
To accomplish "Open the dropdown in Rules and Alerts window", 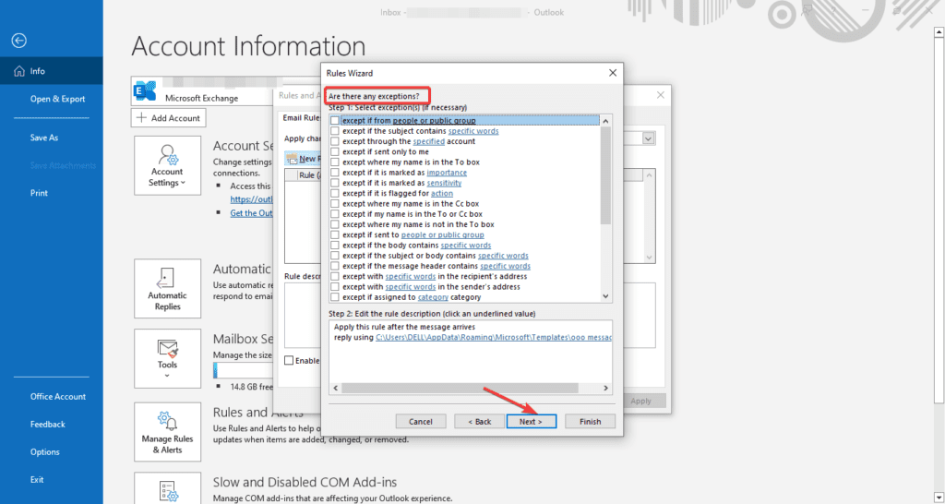I will click(x=649, y=138).
